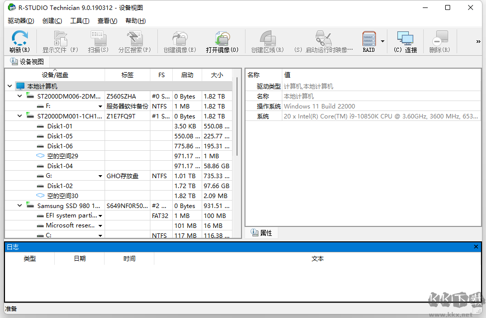Screen dimensions: 486x318
Task: Select the 属性 tab
Action: (x=261, y=233)
